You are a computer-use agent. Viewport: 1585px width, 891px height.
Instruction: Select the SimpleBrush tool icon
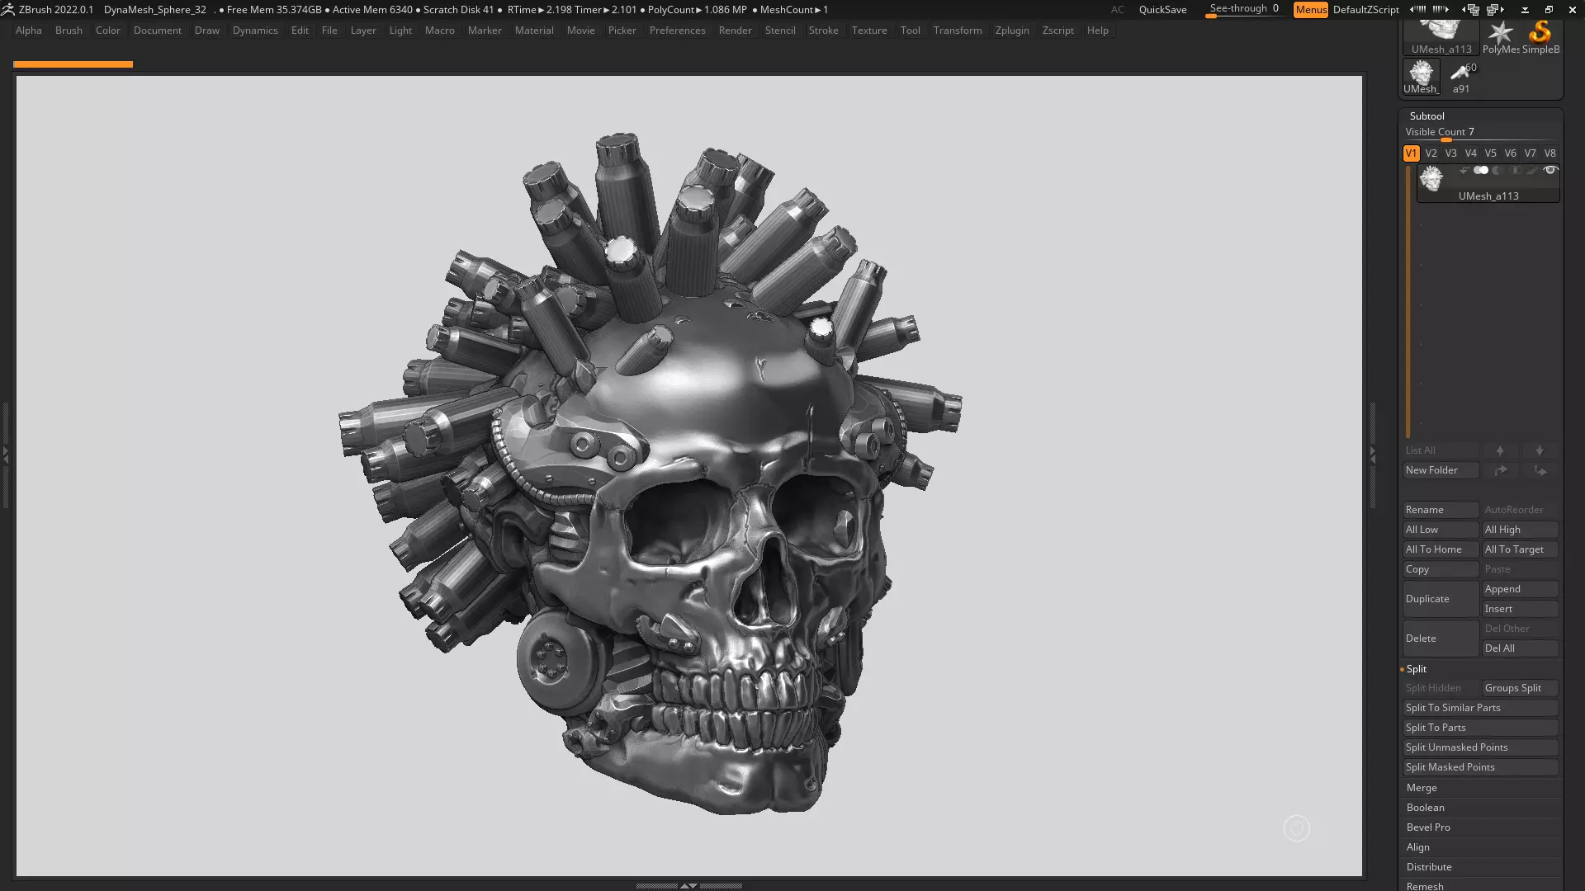(1540, 35)
